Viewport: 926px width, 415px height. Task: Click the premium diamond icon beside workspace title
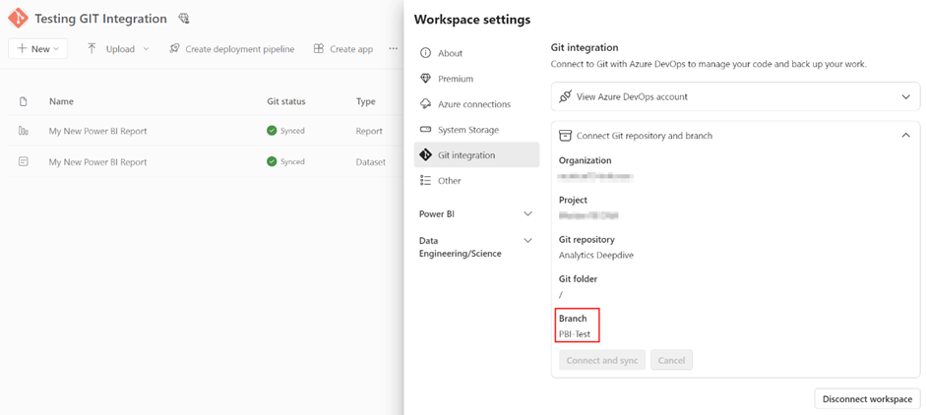click(184, 19)
